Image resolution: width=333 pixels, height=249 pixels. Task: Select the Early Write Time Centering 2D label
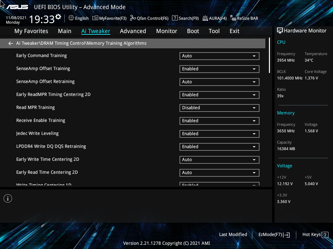[48, 159]
